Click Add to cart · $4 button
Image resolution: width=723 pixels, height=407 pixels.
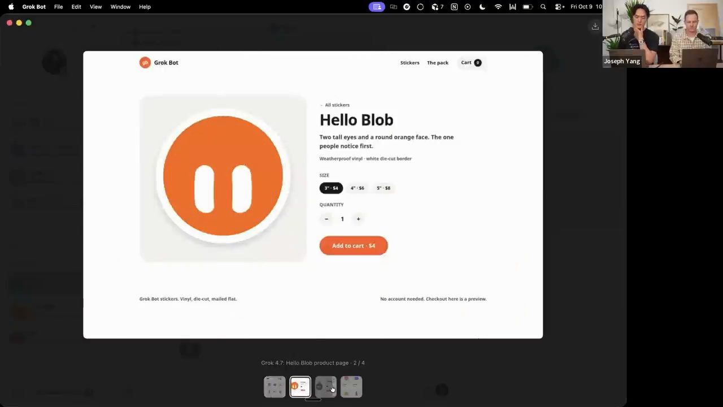coord(354,246)
